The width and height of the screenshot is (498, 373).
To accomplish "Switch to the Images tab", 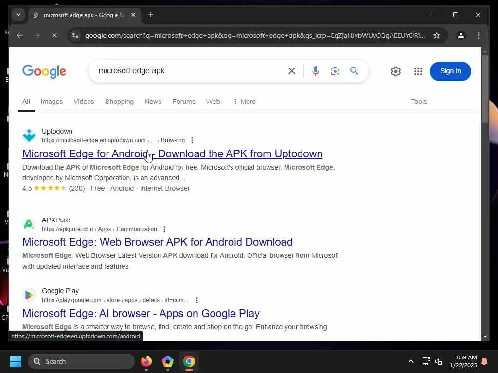I will coord(52,102).
